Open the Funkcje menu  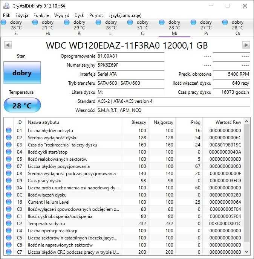click(x=41, y=15)
